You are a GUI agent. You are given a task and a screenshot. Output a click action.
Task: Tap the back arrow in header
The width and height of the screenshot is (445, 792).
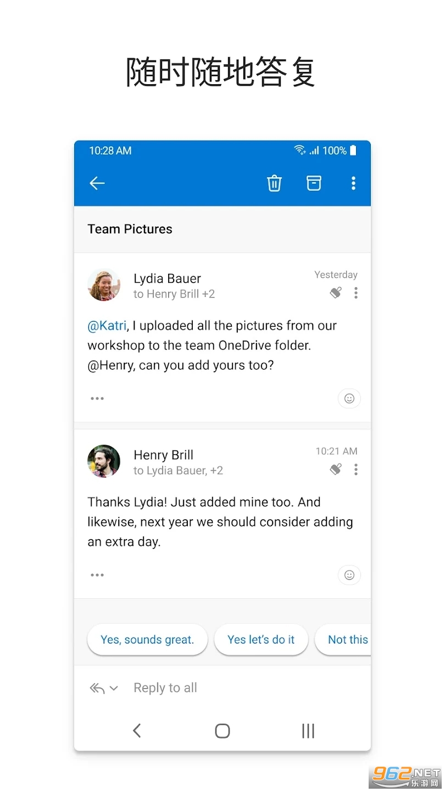[97, 183]
